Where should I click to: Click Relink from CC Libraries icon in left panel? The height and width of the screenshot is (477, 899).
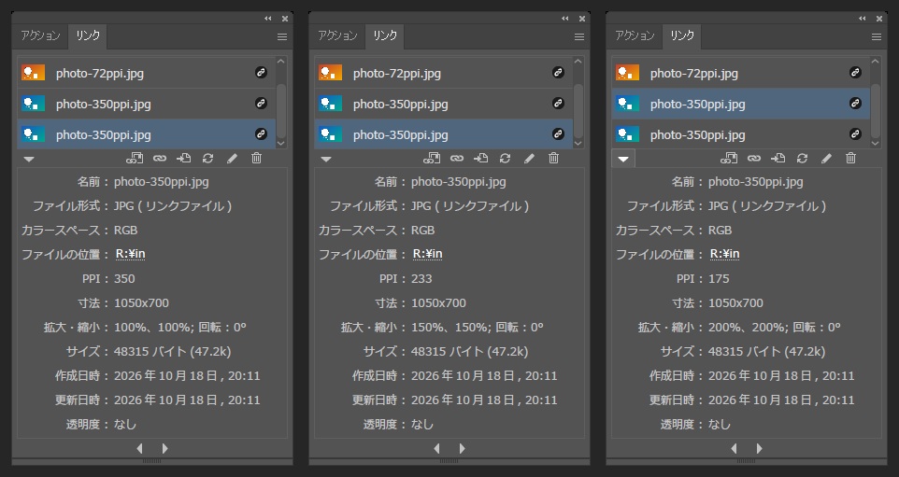tap(135, 158)
